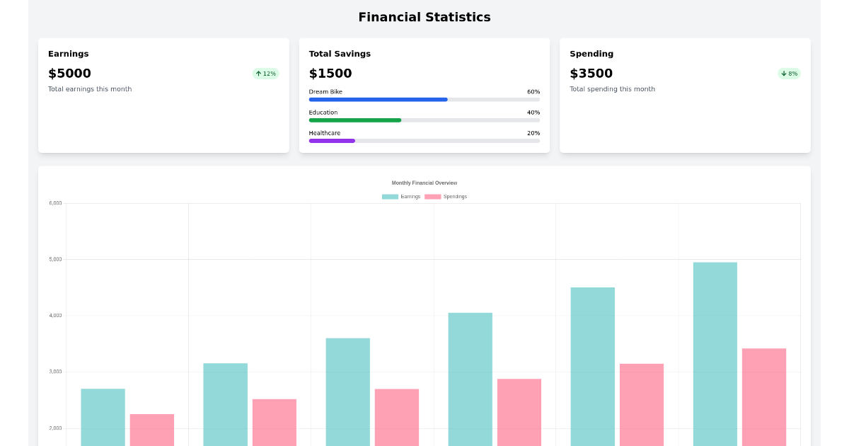This screenshot has width=849, height=446.
Task: Toggle Earnings series via legend entry
Action: (403, 196)
